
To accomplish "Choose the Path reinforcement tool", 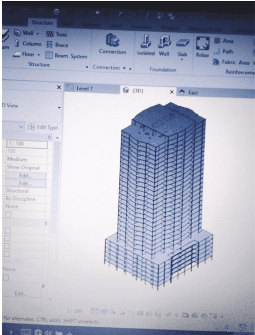I will coord(223,51).
